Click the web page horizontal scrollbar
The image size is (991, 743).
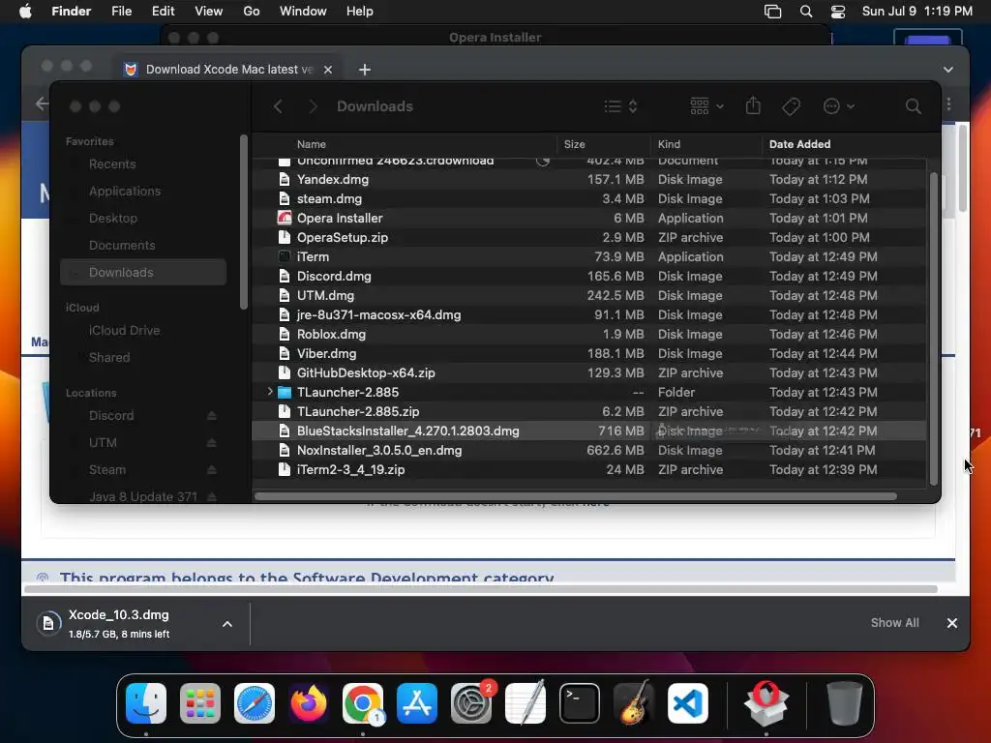coord(480,589)
